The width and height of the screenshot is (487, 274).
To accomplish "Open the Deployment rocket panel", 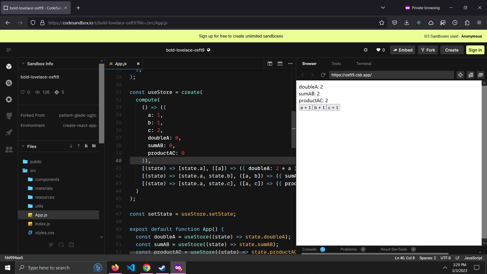I will [x=9, y=132].
